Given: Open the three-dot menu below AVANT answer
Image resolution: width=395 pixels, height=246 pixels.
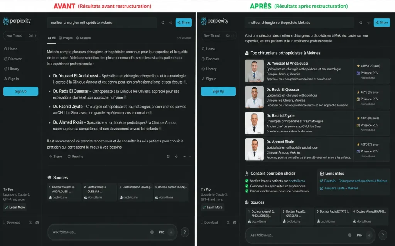Looking at the screenshot, I should (185, 156).
